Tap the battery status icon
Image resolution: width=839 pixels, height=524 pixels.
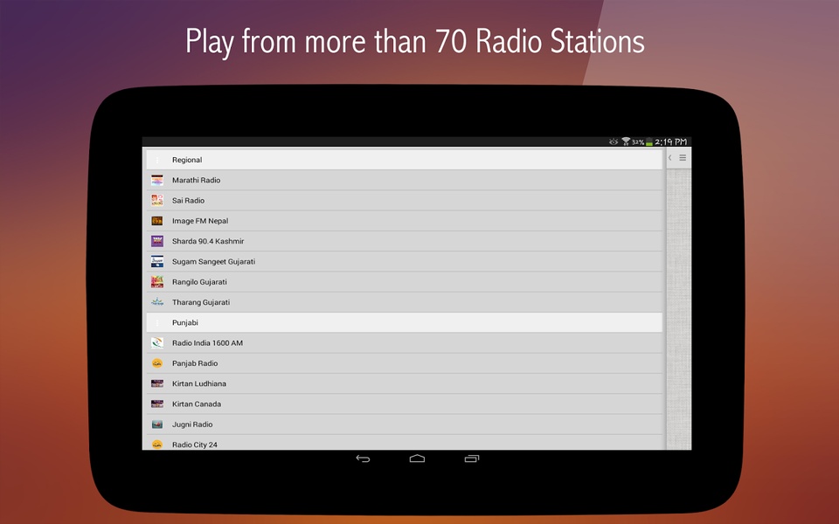tap(649, 141)
